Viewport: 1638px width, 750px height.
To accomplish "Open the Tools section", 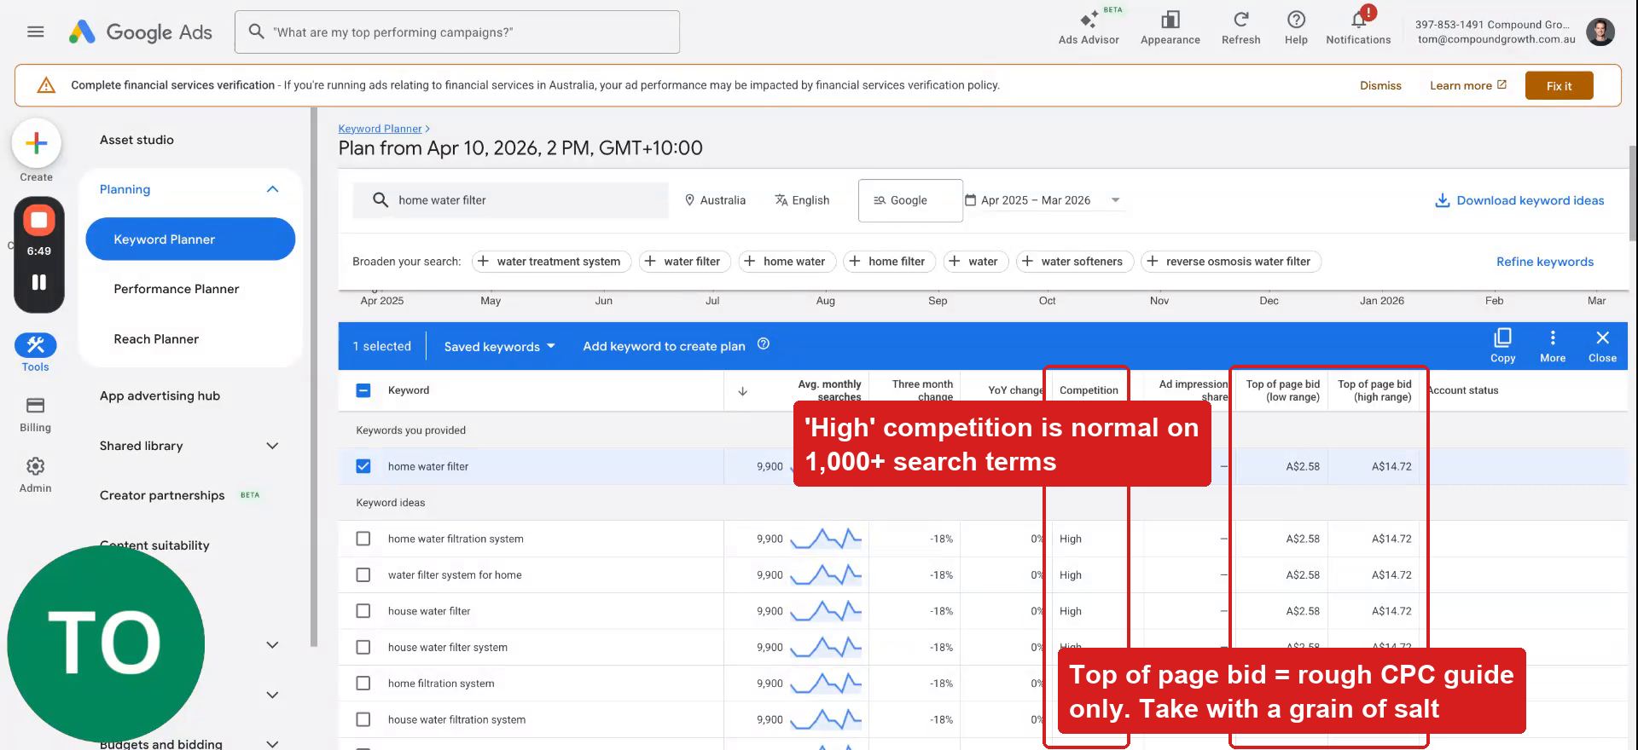I will point(35,352).
